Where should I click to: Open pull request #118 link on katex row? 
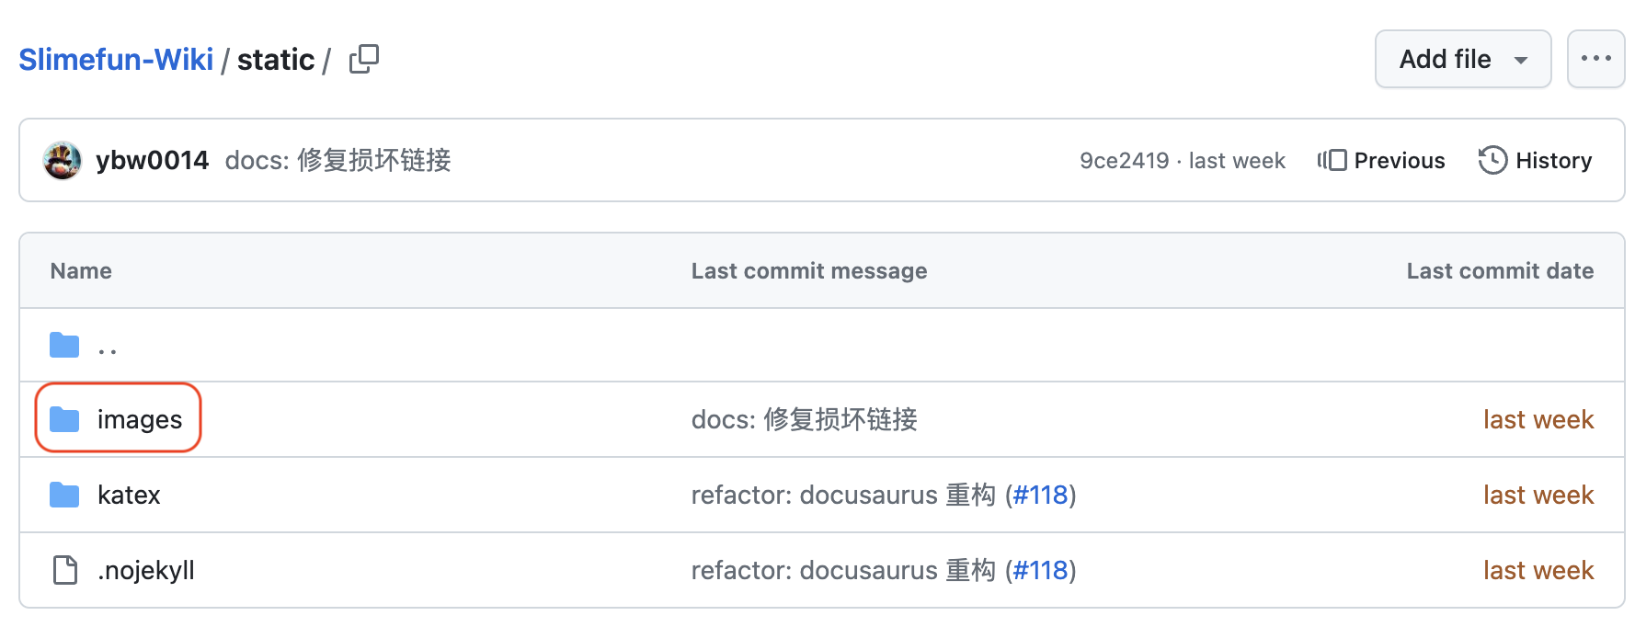[x=1040, y=496]
